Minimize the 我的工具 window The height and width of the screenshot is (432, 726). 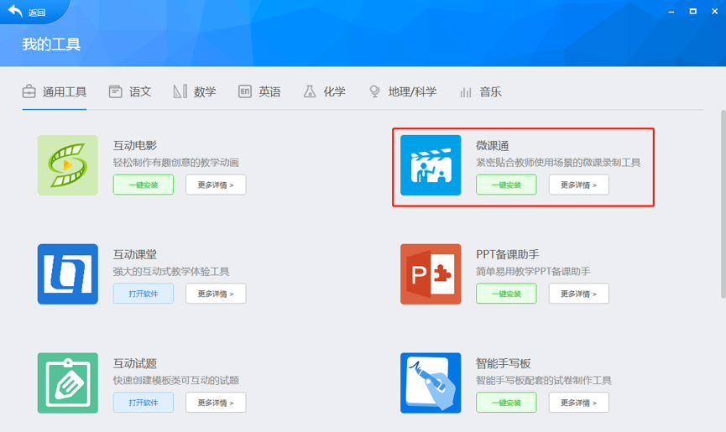point(671,12)
